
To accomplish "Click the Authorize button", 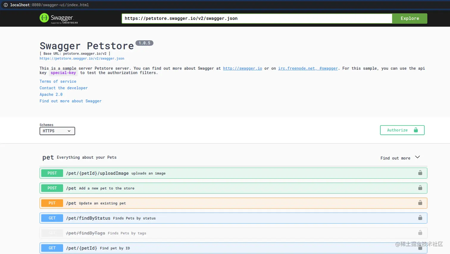I will pos(402,130).
